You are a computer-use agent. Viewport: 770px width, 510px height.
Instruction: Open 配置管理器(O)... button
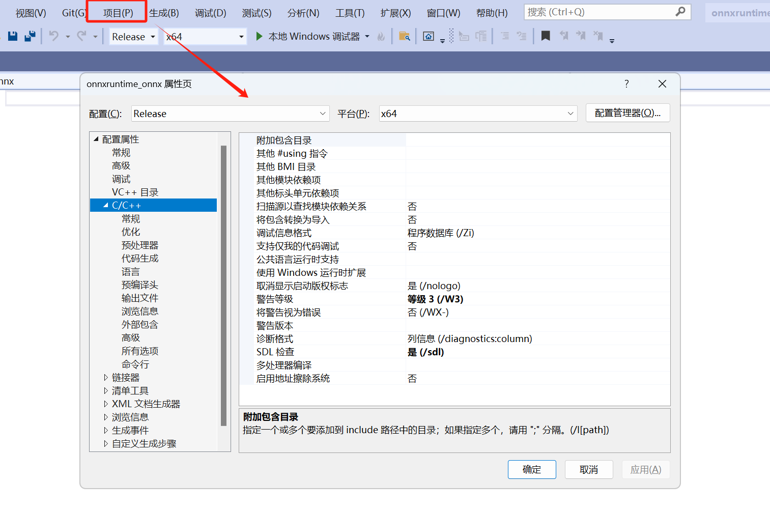tap(628, 113)
